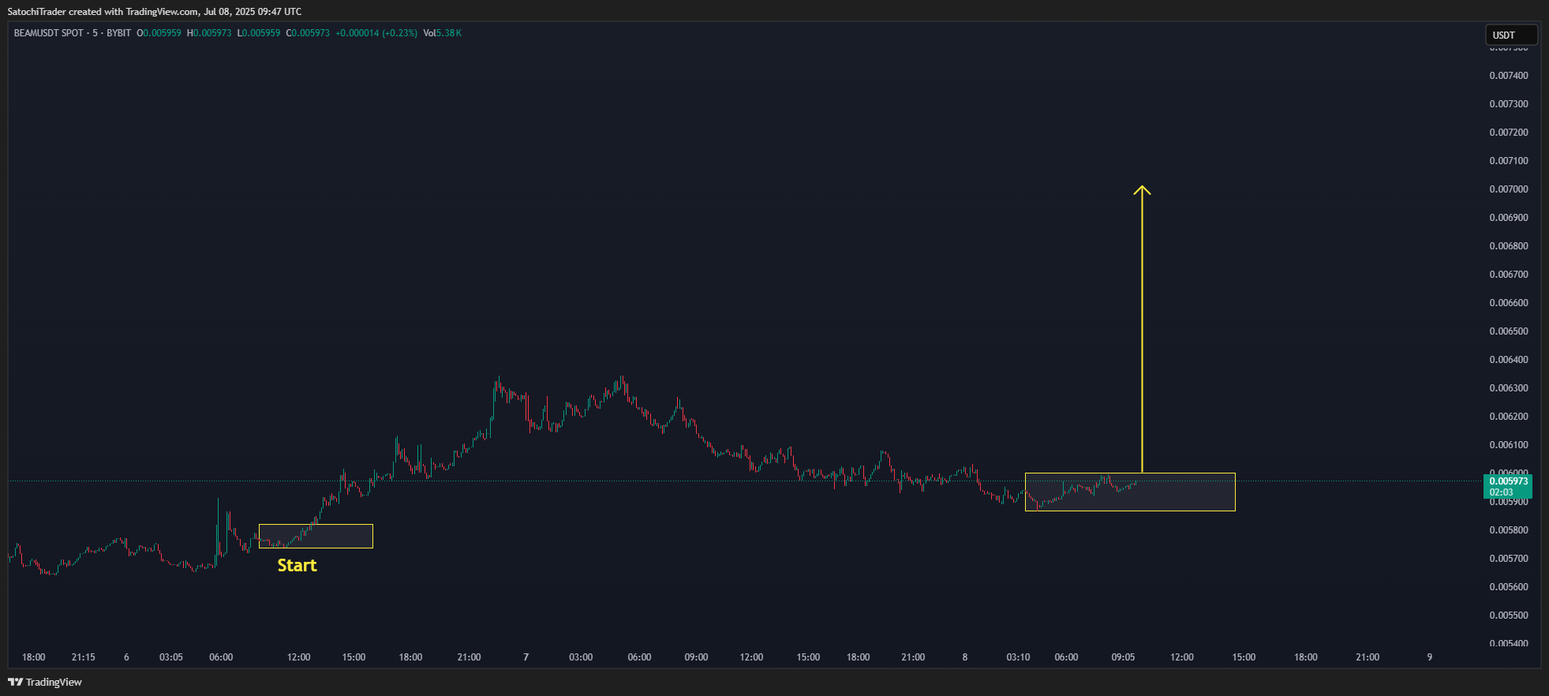Click the green current price label with countdown
1549x696 pixels.
(1508, 486)
